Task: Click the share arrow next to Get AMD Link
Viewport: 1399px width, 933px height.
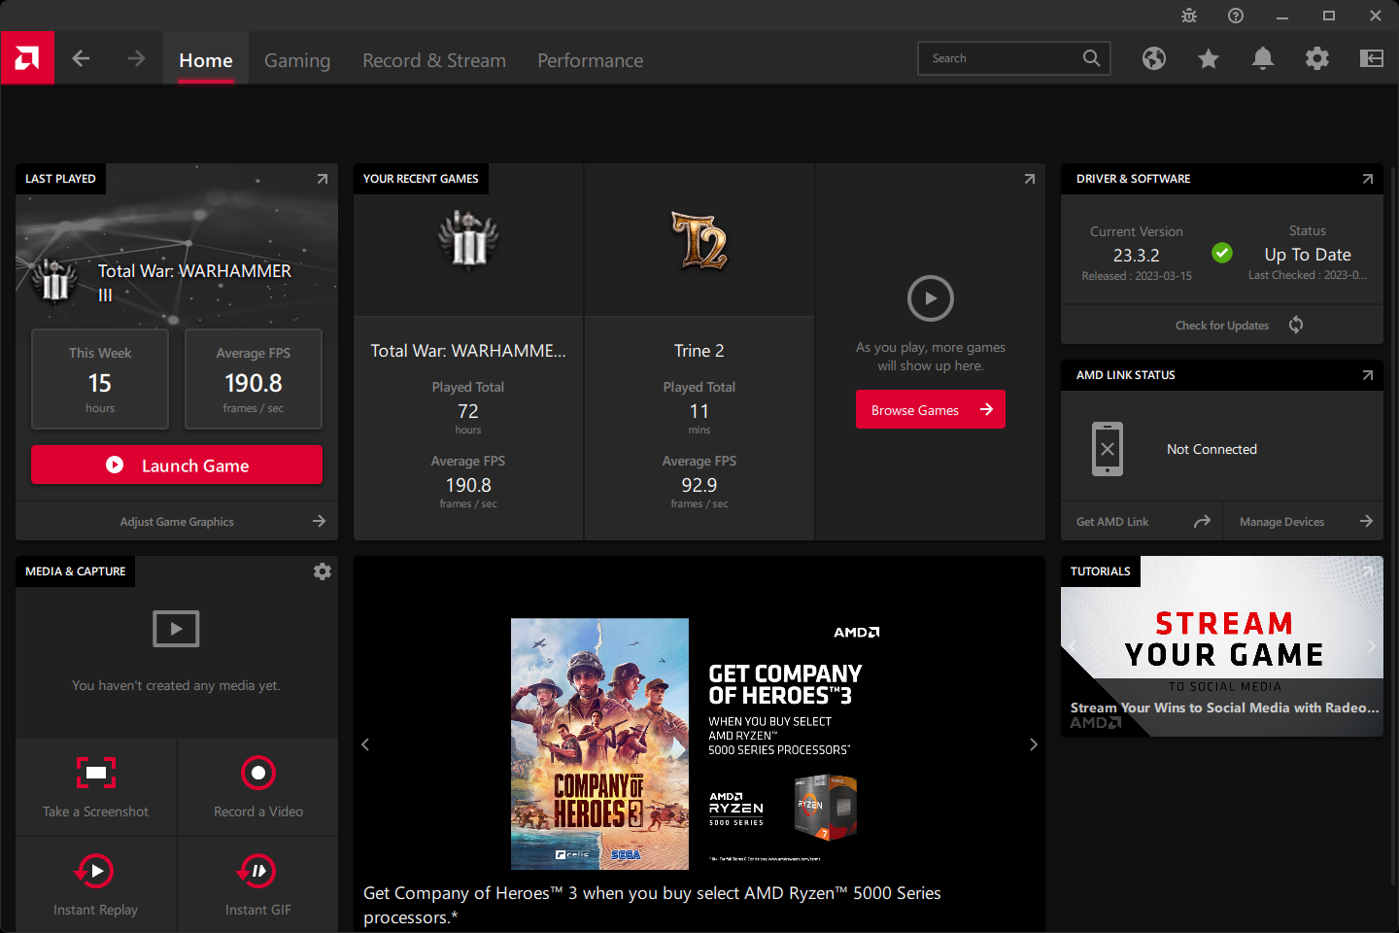Action: click(1202, 521)
